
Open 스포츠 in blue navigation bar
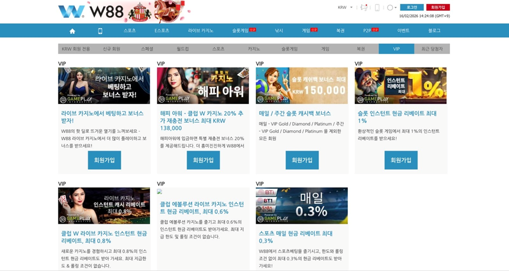pyautogui.click(x=129, y=30)
